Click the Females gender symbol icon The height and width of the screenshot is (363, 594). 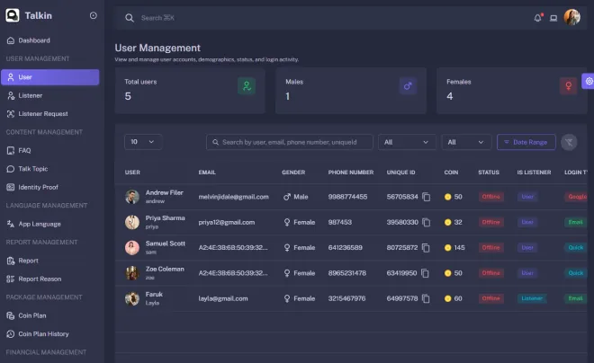coord(569,86)
